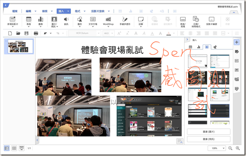Insert audio using 音訊

tap(66, 21)
